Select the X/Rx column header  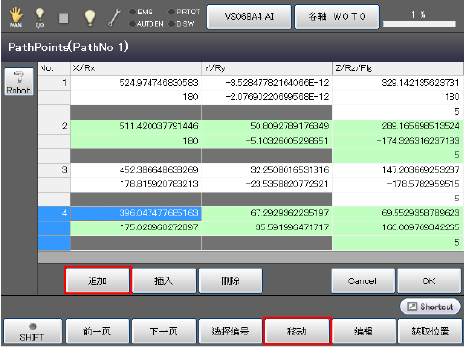point(136,68)
